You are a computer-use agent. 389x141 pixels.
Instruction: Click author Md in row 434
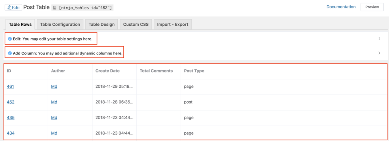(x=54, y=133)
